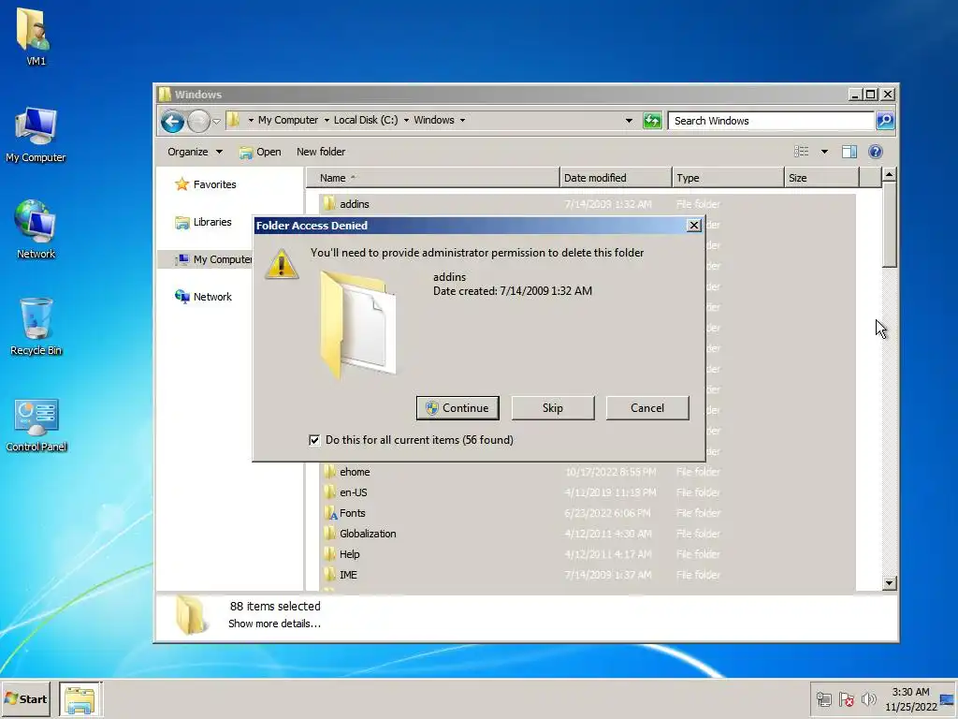The image size is (958, 719).
Task: Click the file list scroll-down arrow
Action: [x=889, y=583]
